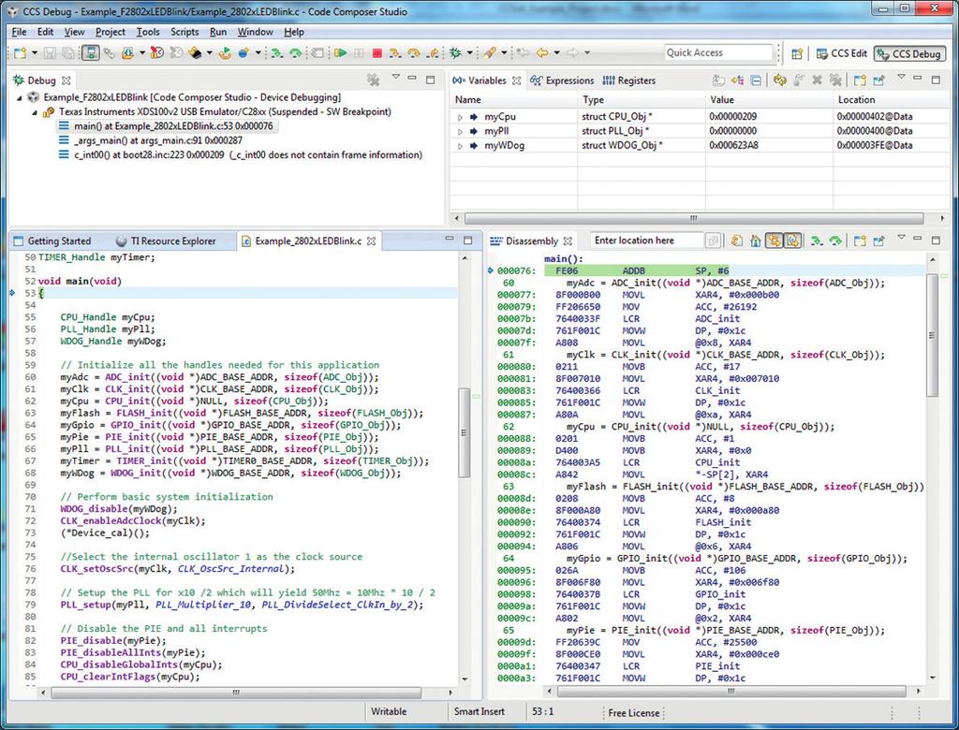Open the File menu

pos(19,32)
